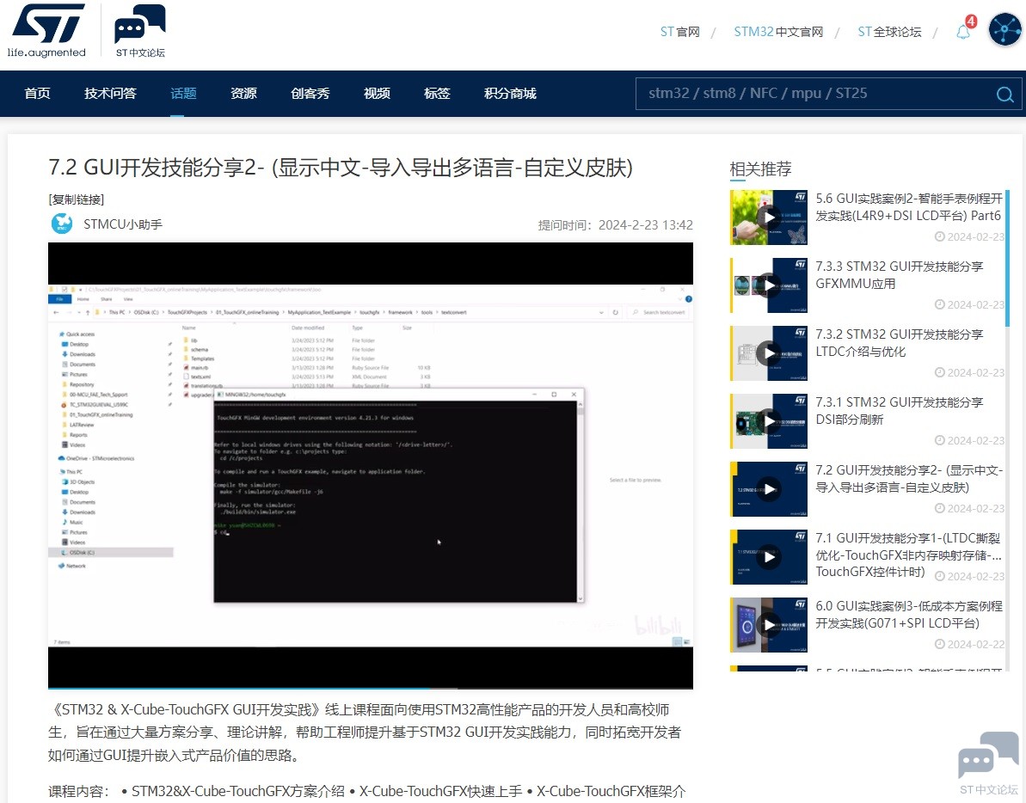Open 6.0 GUI实践案例3 低成本方案 title link
The height and width of the screenshot is (803, 1026).
coord(909,615)
